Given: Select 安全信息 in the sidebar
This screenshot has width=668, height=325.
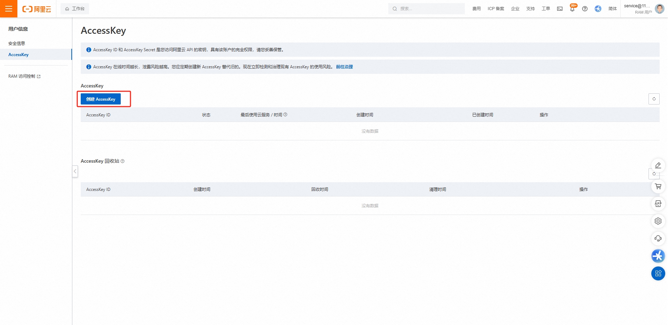Looking at the screenshot, I should (x=17, y=44).
